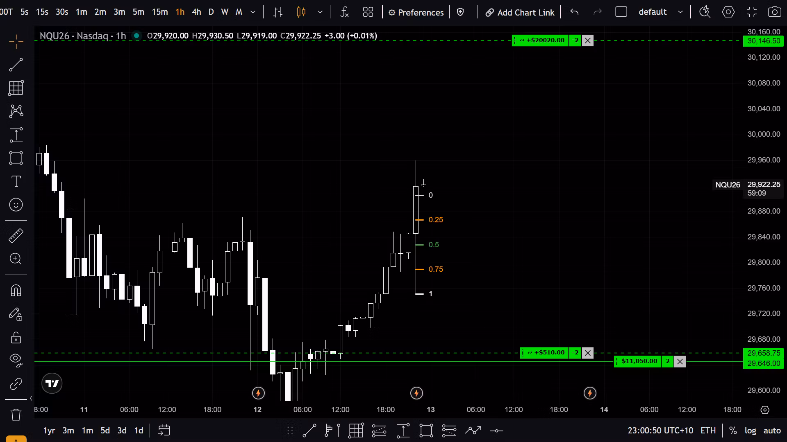Image resolution: width=787 pixels, height=442 pixels.
Task: Open the emoji icons tool
Action: (x=16, y=205)
